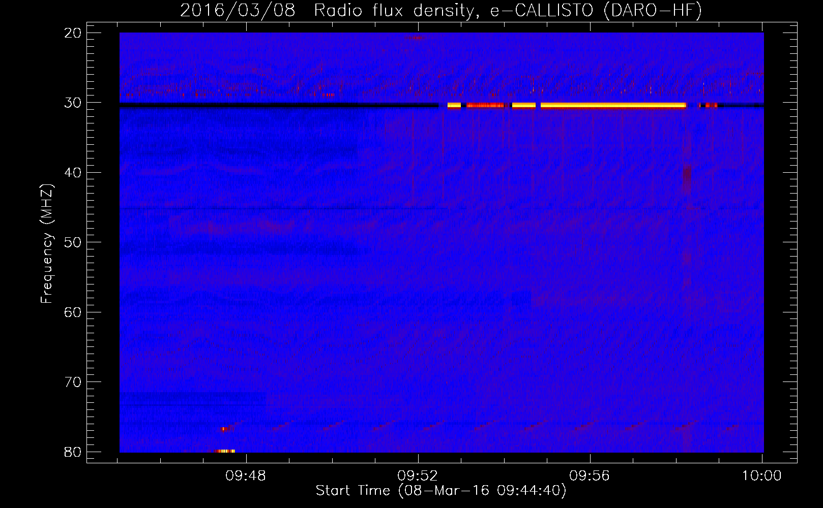Click the 50 MHz frequency tick label

73,242
